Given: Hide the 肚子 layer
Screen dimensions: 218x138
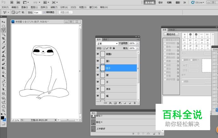Looking at the screenshot, I should tap(98, 68).
